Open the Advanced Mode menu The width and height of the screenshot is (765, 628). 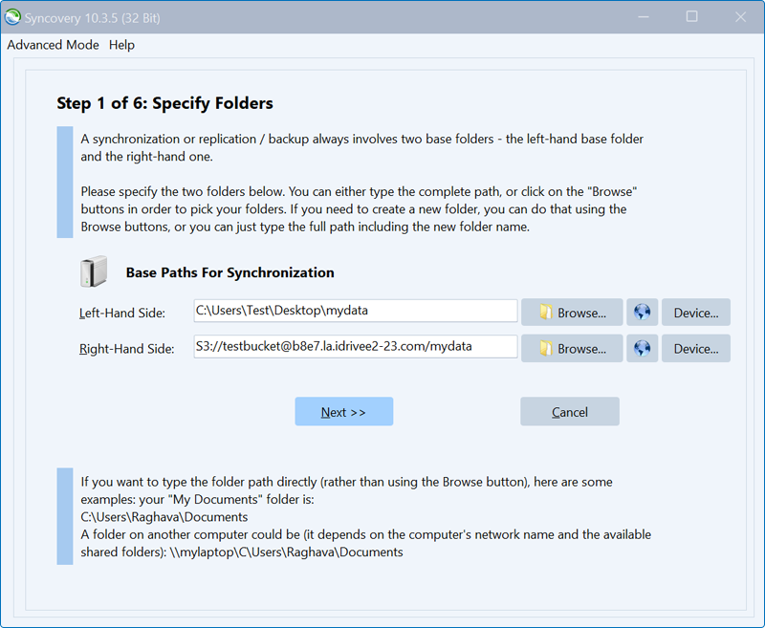click(x=53, y=45)
